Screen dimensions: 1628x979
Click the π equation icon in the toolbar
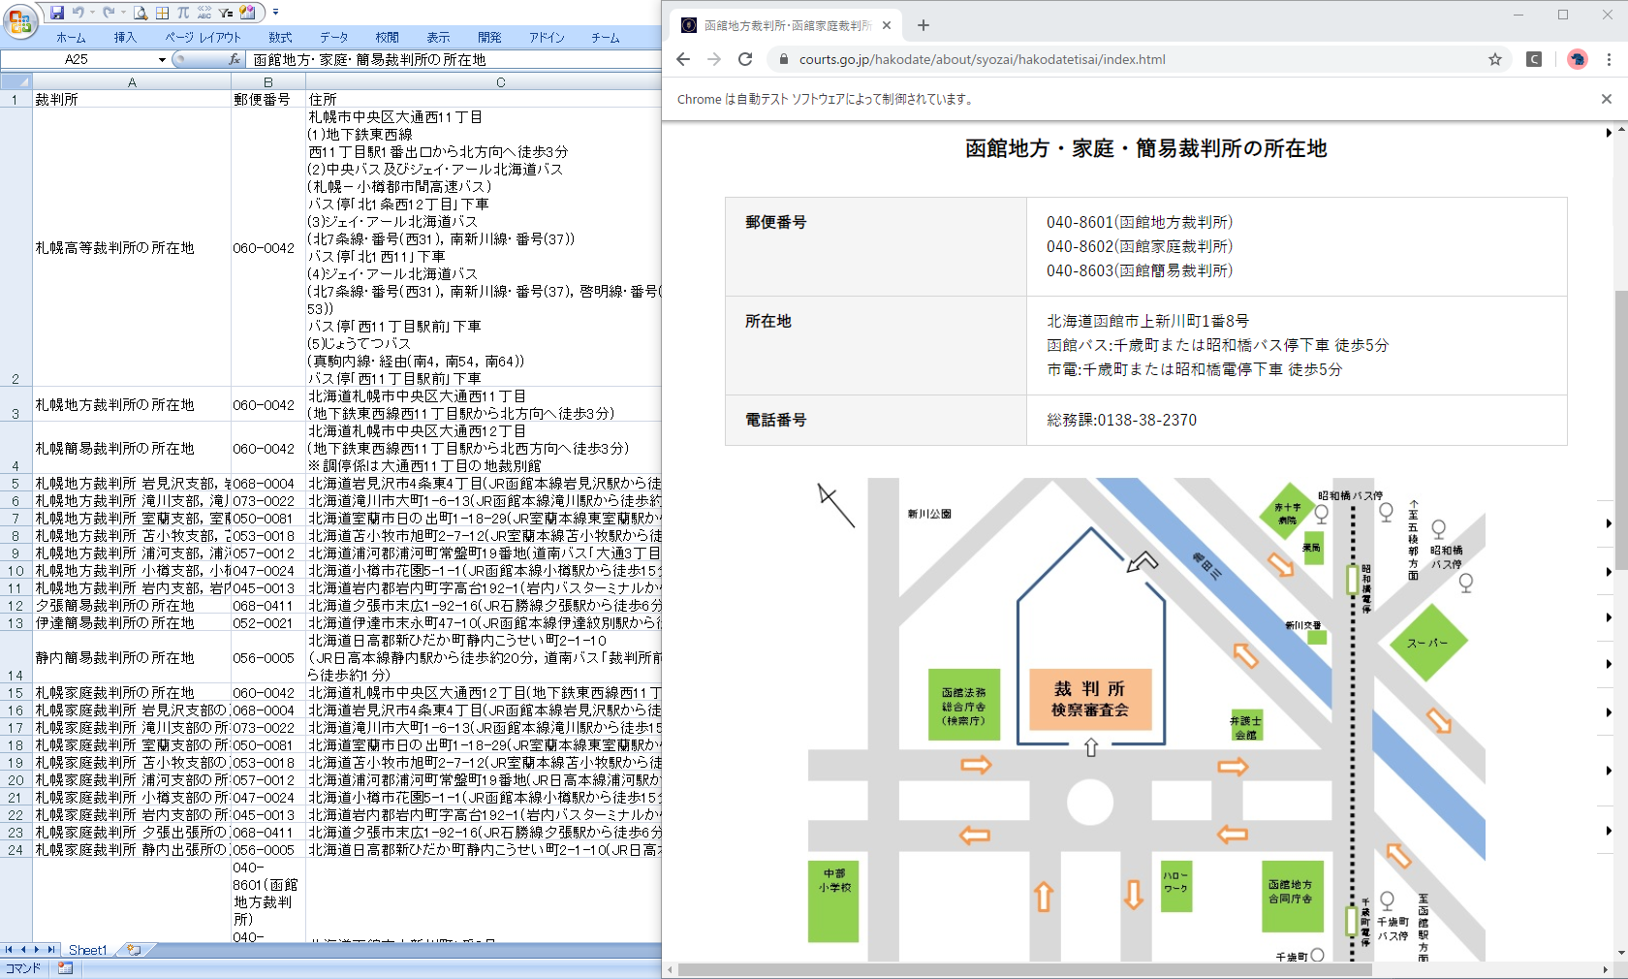click(184, 13)
